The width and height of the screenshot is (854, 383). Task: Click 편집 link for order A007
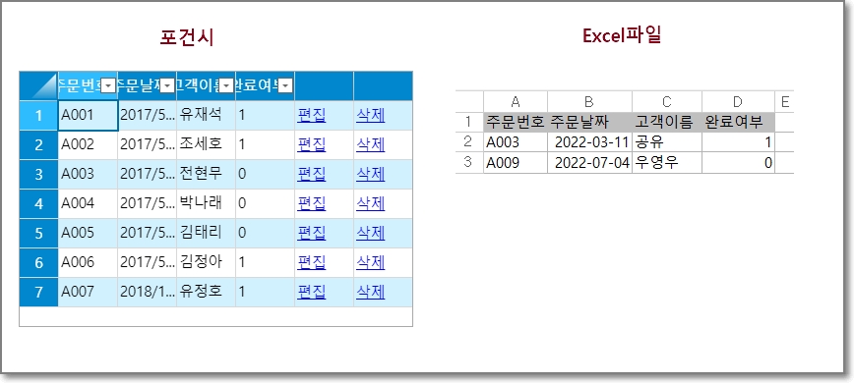click(x=312, y=292)
